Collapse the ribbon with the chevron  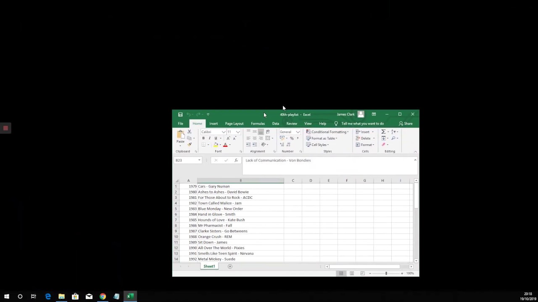415,151
